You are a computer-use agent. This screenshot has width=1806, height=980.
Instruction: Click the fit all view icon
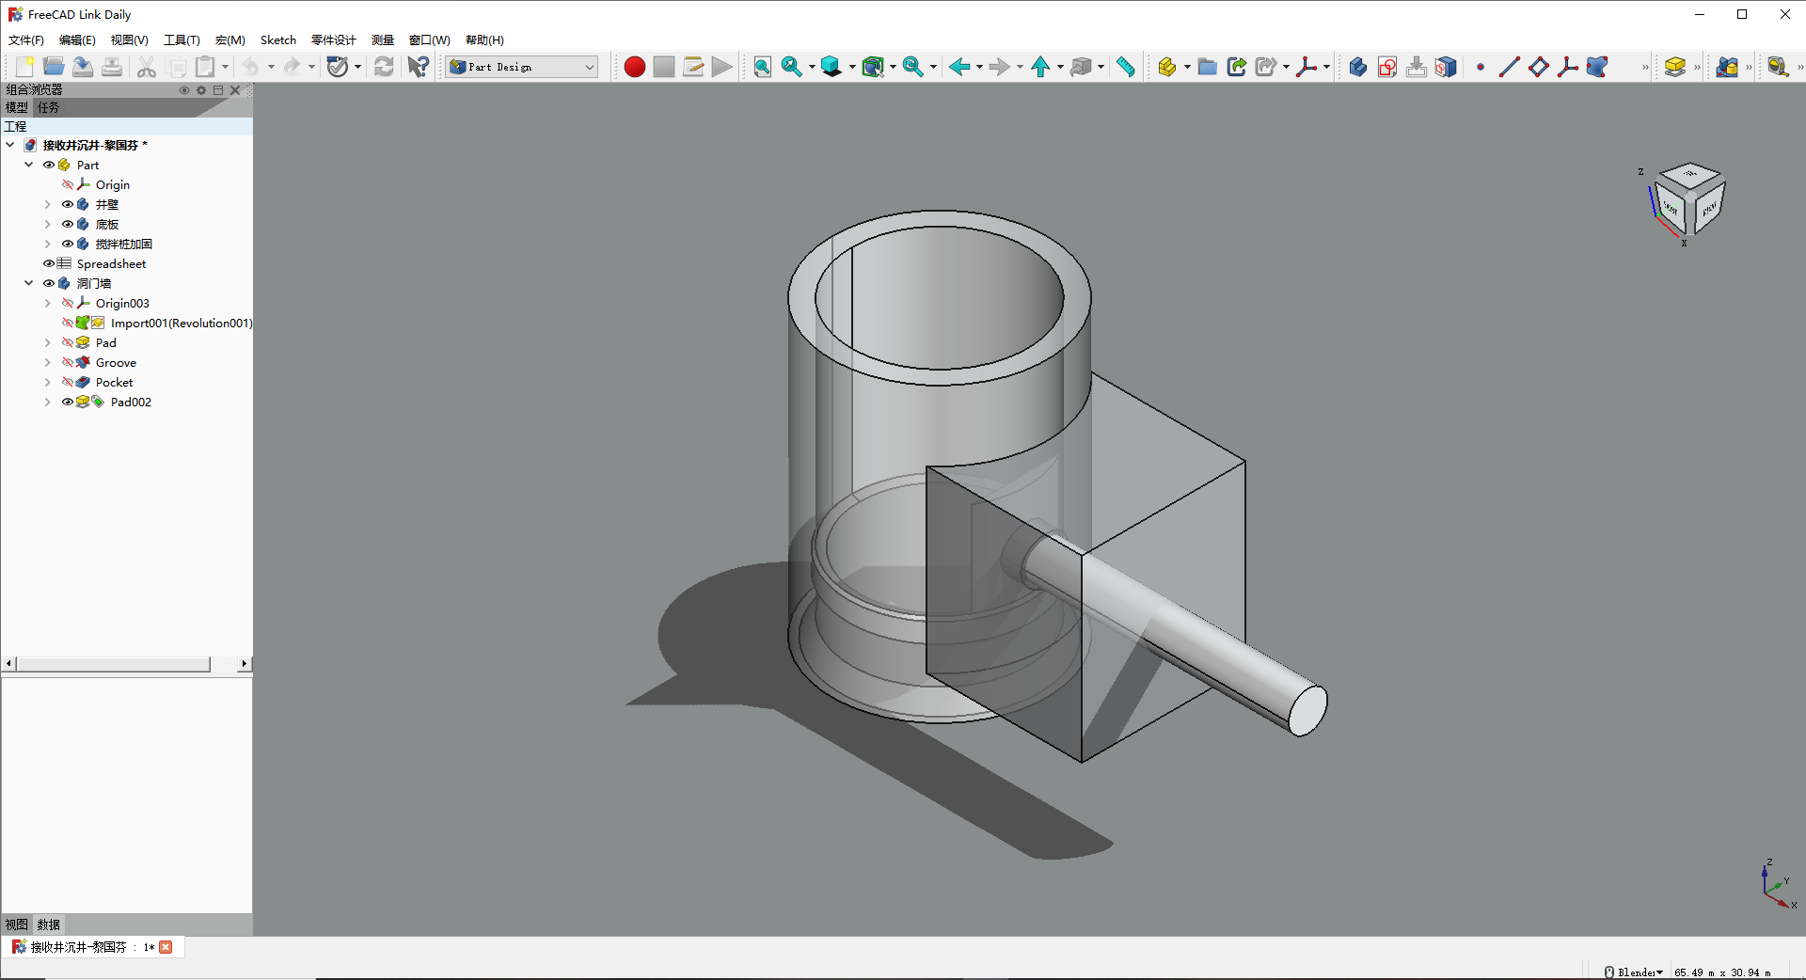[x=762, y=67]
